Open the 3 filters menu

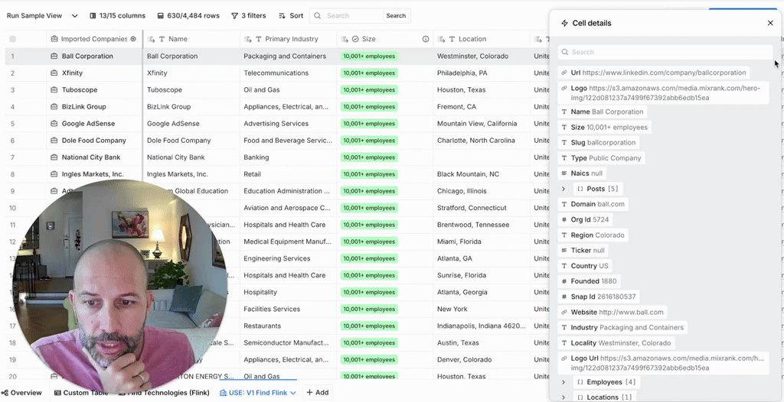248,15
